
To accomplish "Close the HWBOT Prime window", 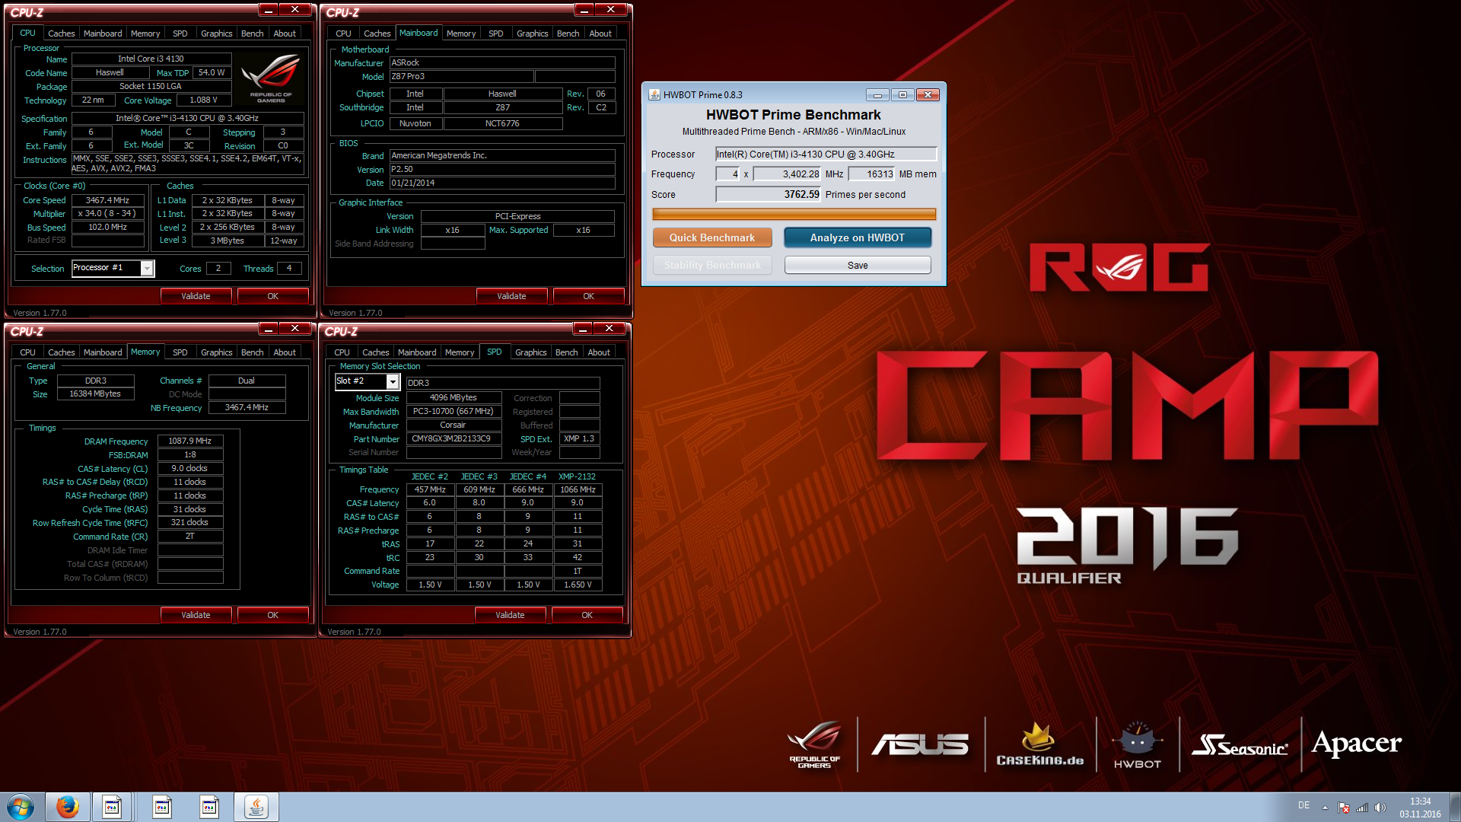I will pos(928,95).
